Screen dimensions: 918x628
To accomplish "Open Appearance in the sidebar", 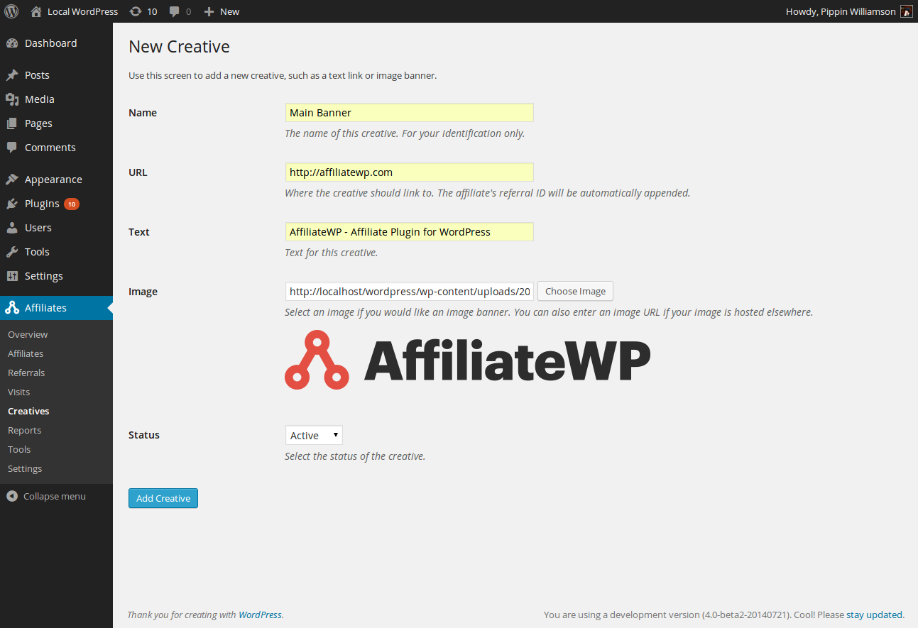I will pyautogui.click(x=56, y=180).
